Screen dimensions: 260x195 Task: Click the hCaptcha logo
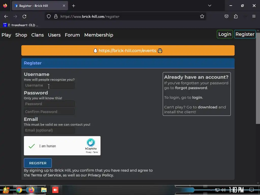click(91, 142)
